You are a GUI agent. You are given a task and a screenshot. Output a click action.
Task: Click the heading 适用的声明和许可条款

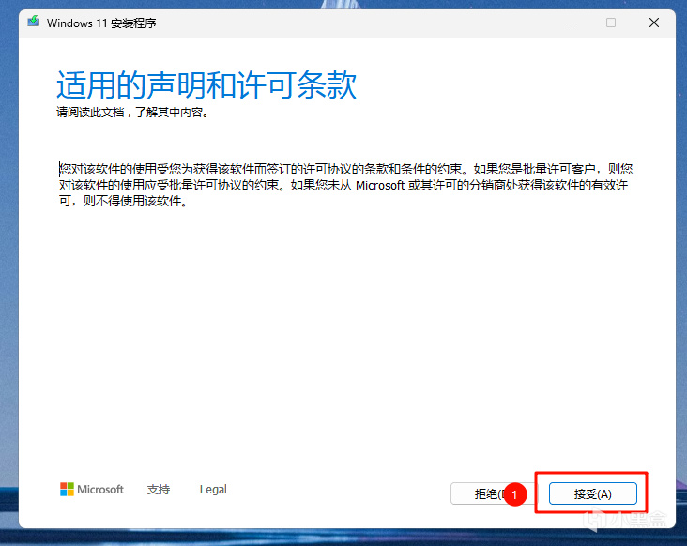(206, 85)
